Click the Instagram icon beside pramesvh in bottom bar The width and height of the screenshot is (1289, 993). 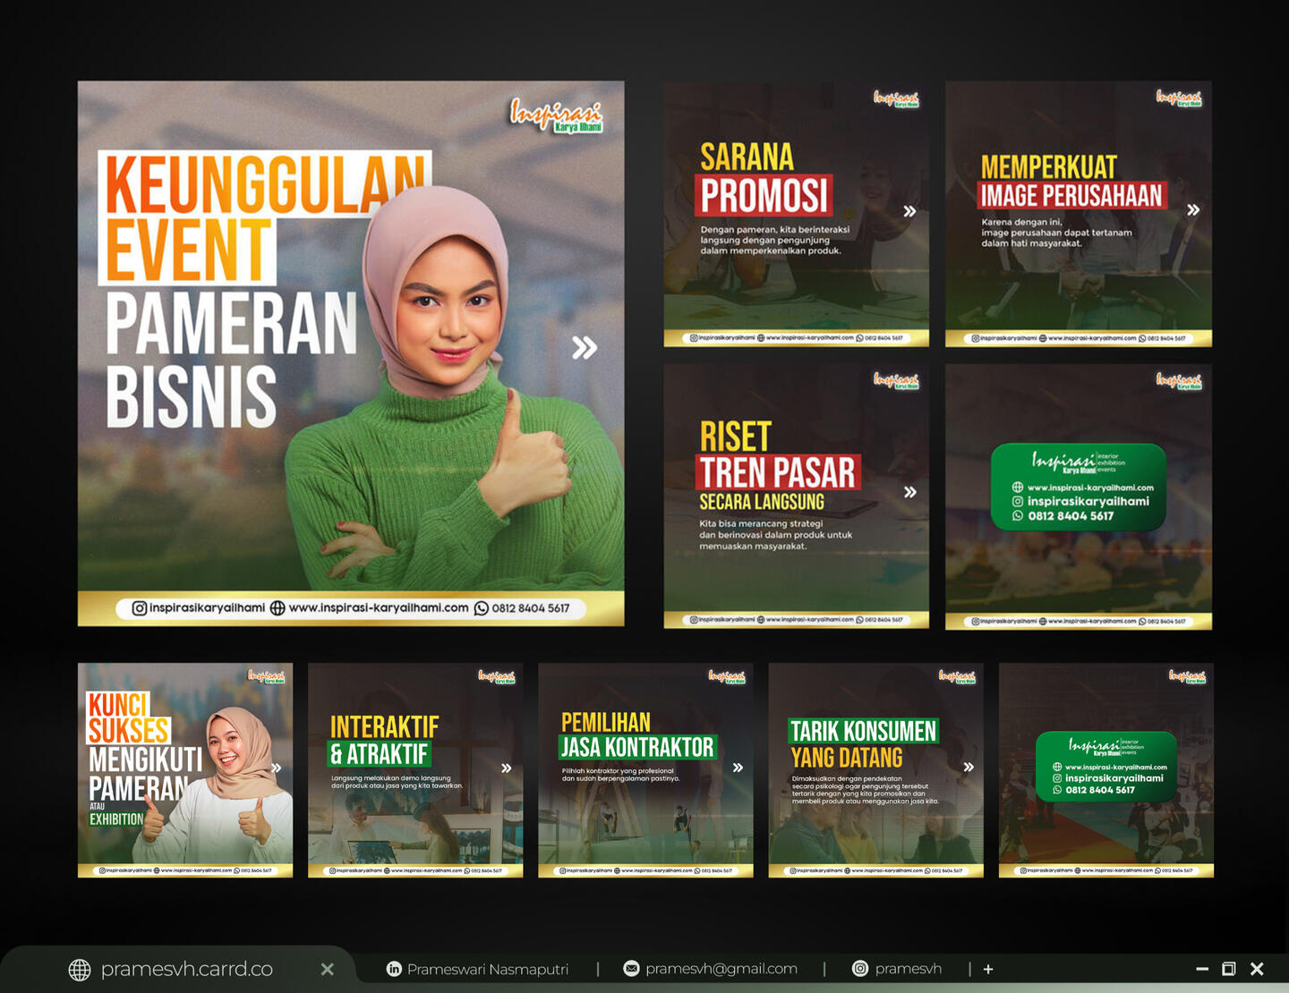click(x=860, y=969)
